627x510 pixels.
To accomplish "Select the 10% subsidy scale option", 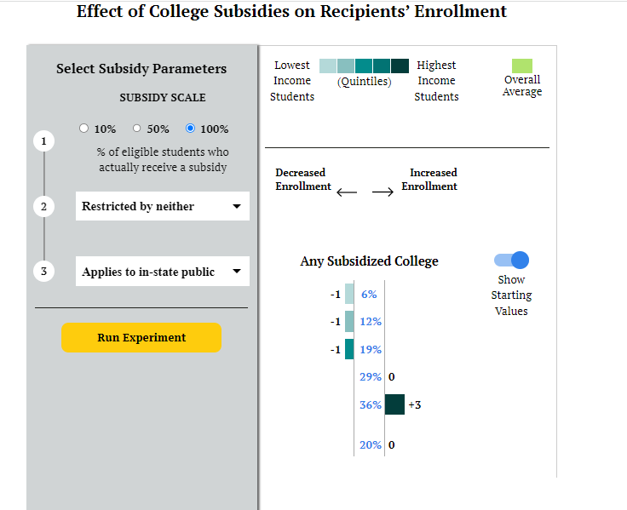I will tap(83, 129).
